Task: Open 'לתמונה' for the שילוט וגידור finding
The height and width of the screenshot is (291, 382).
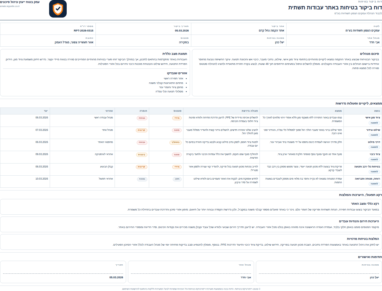Action: tap(374, 135)
